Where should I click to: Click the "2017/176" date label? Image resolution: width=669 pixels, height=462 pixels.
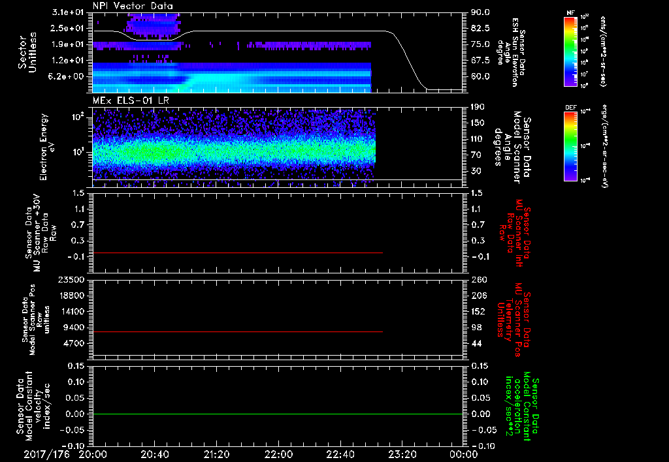pos(47,454)
